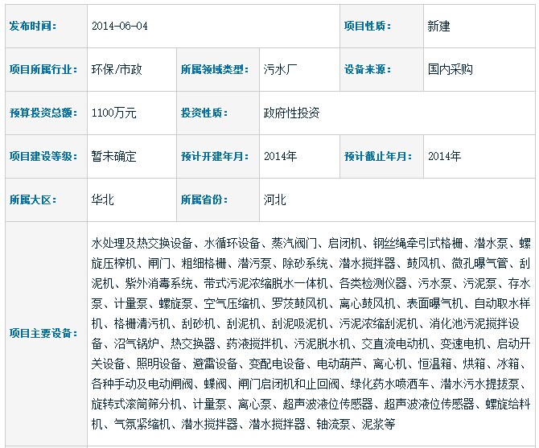Select the value 新建
Viewport: 539px width, 448px height.
[x=438, y=26]
